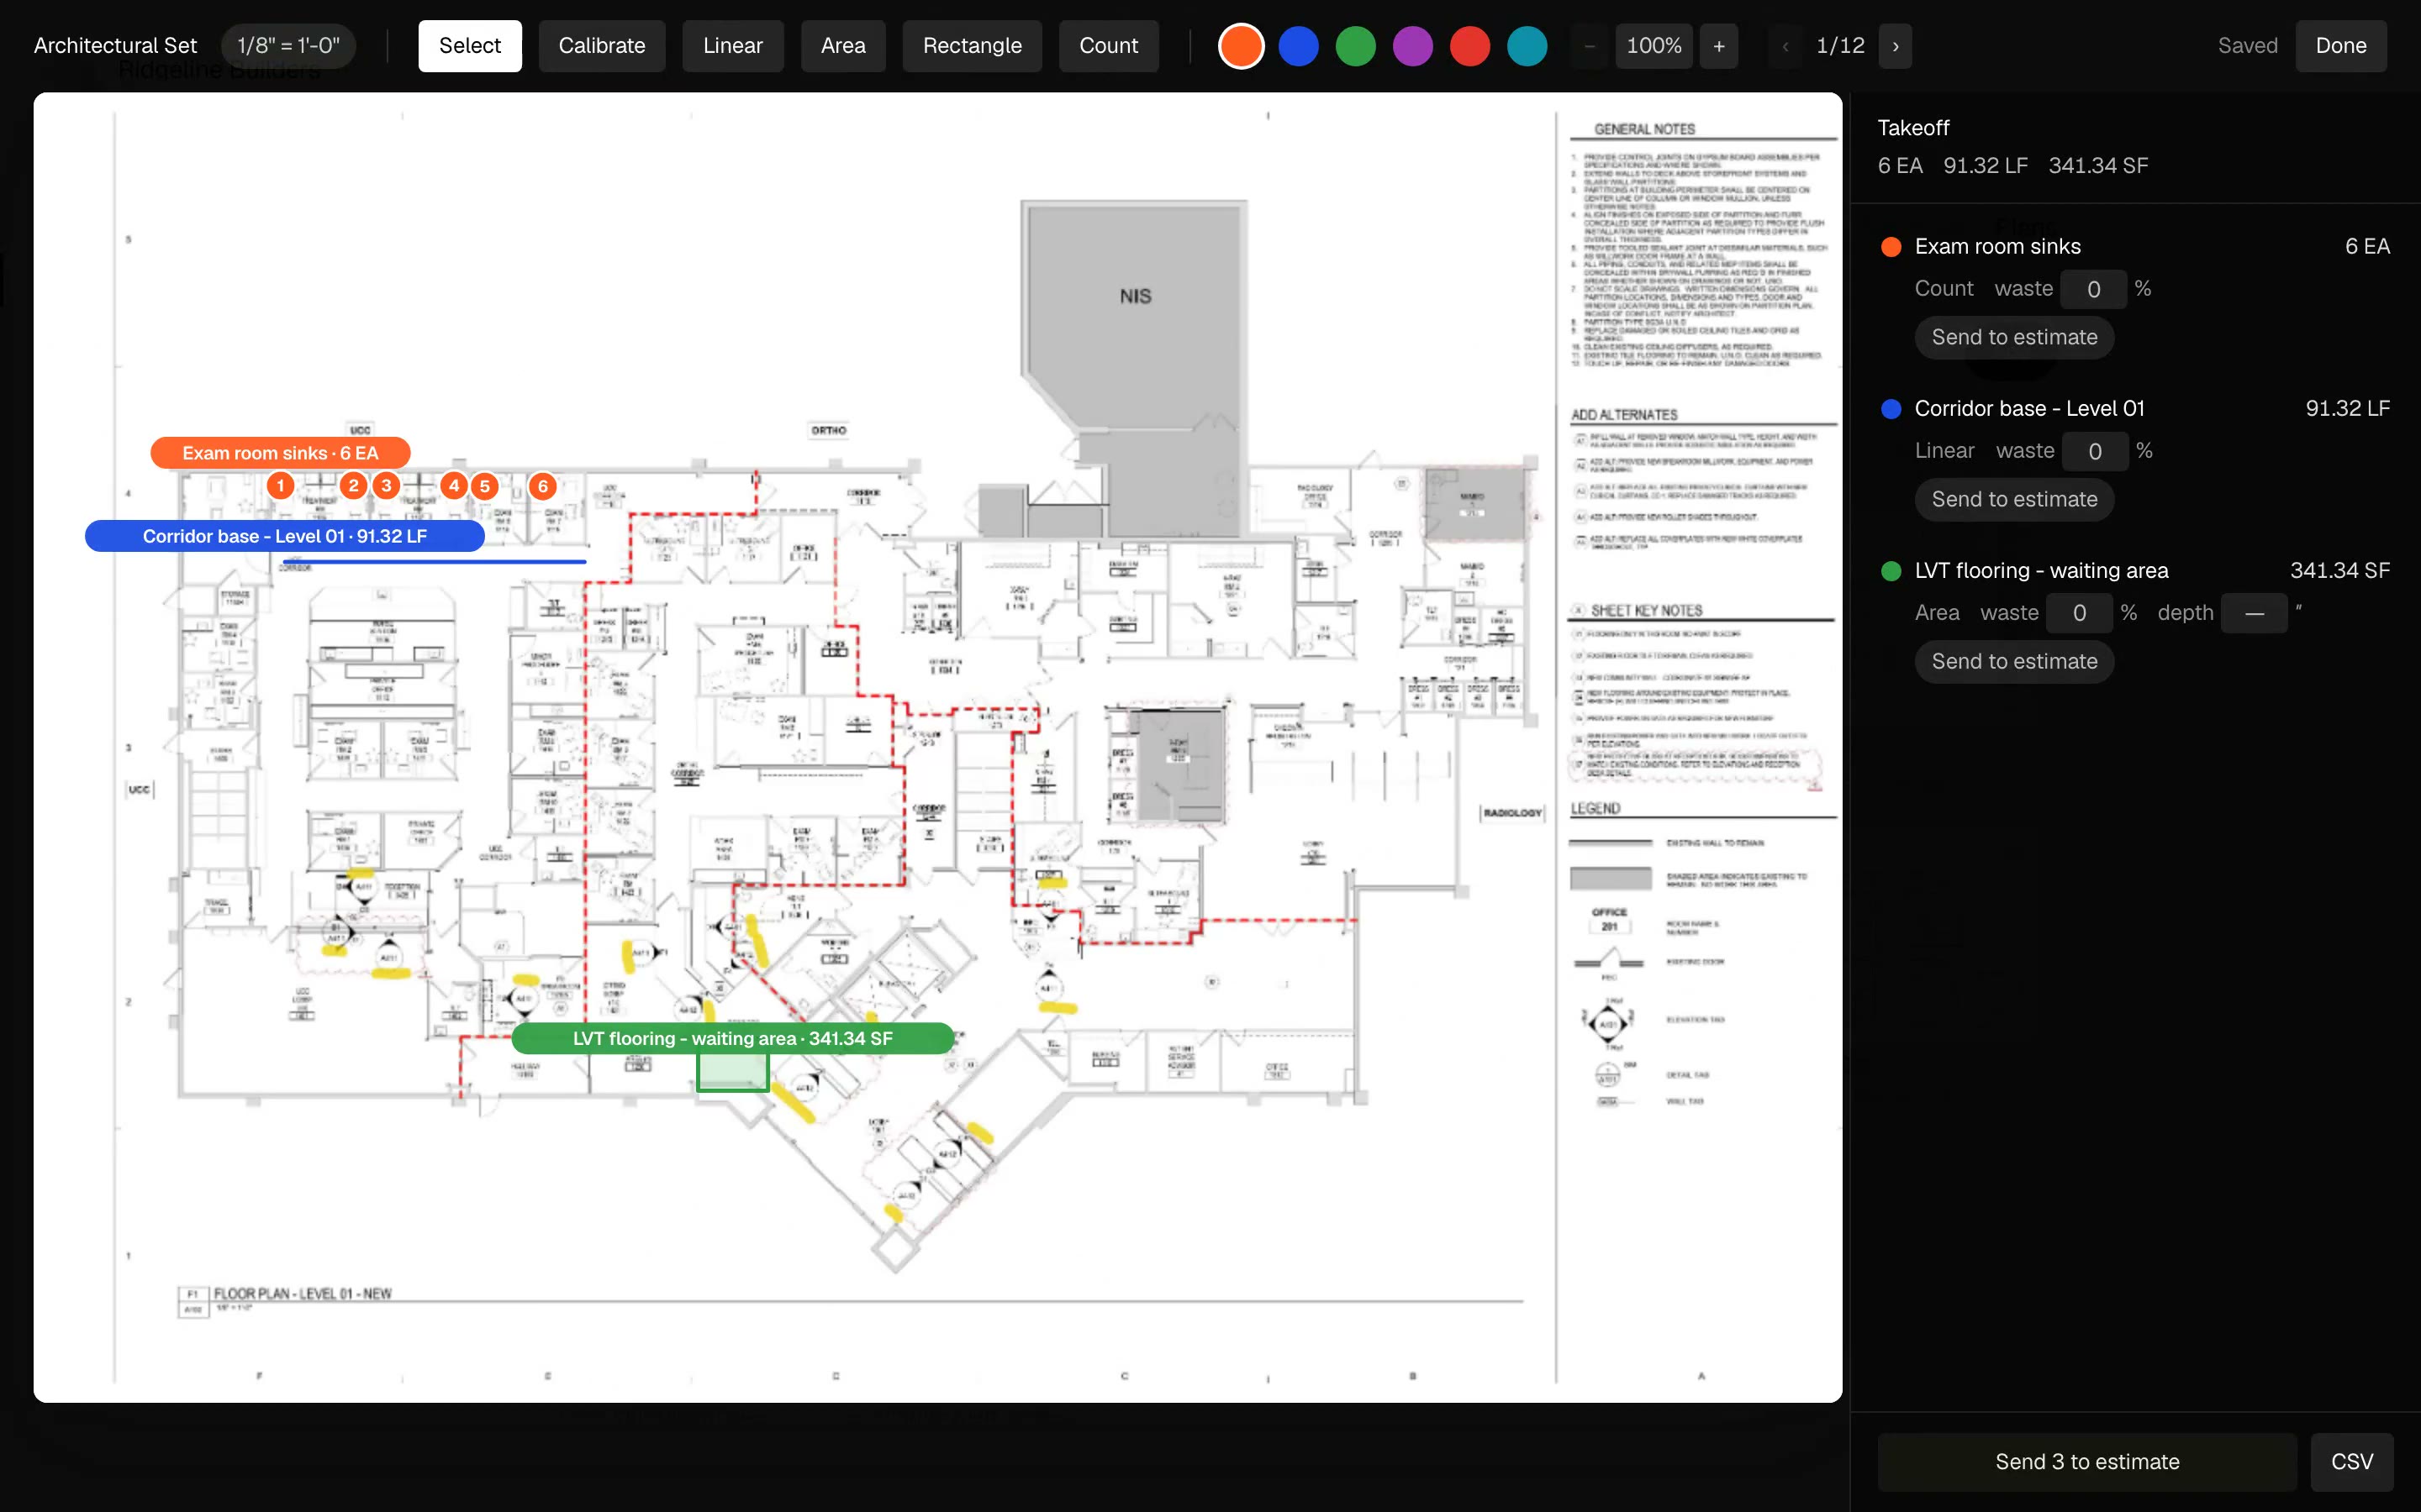Click the orange dot beside Exam room sinks
2421x1512 pixels.
[1891, 247]
